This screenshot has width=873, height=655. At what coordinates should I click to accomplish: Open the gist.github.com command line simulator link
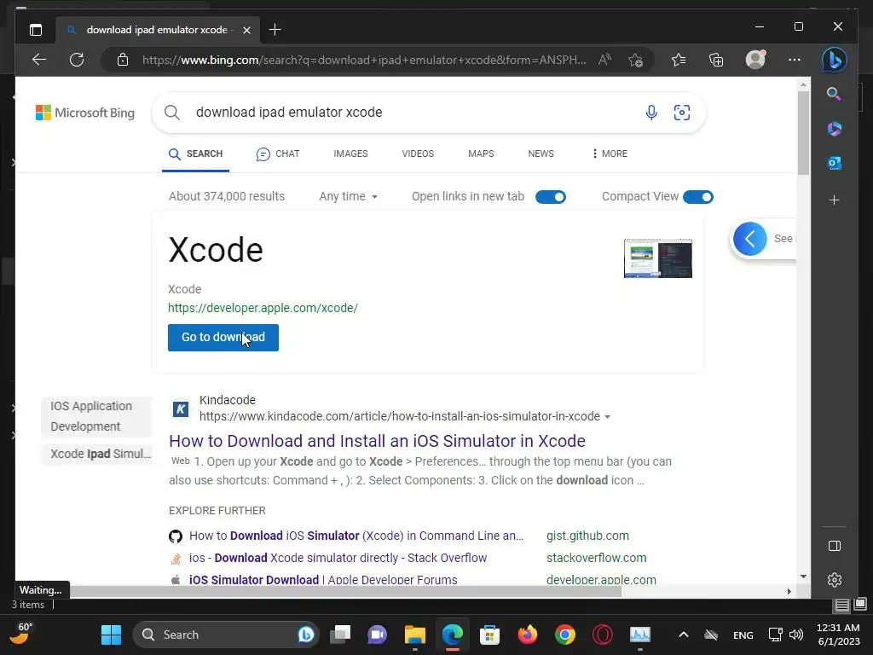tap(356, 536)
